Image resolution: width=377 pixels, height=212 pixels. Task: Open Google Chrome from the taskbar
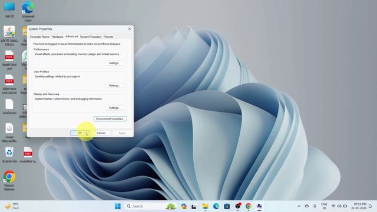[x=249, y=206]
